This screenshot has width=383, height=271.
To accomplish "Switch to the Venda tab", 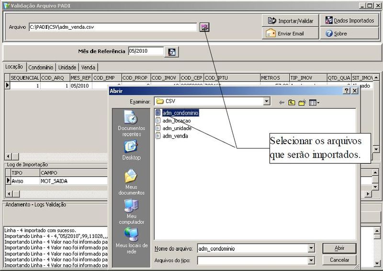I will click(x=88, y=68).
